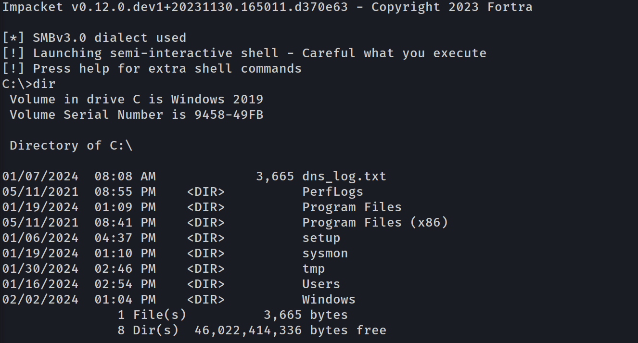Click the '1 File(s)' summary text
Screen dimensions: 638x343
[152, 315]
